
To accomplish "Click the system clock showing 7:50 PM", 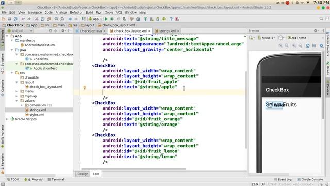I will pyautogui.click(x=321, y=3).
